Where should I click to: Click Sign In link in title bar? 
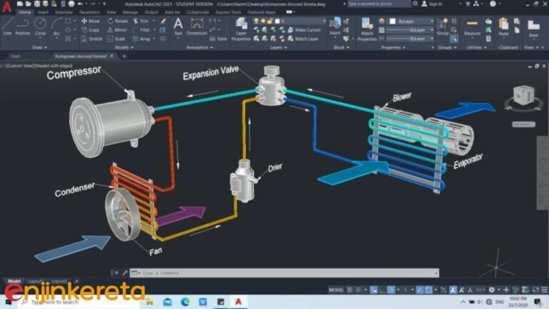pyautogui.click(x=435, y=4)
